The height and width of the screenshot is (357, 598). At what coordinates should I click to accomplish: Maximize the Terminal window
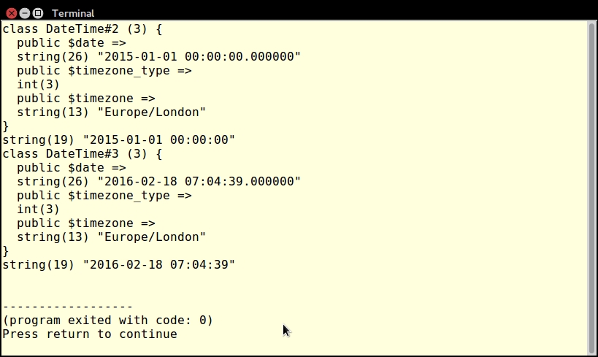click(x=38, y=13)
